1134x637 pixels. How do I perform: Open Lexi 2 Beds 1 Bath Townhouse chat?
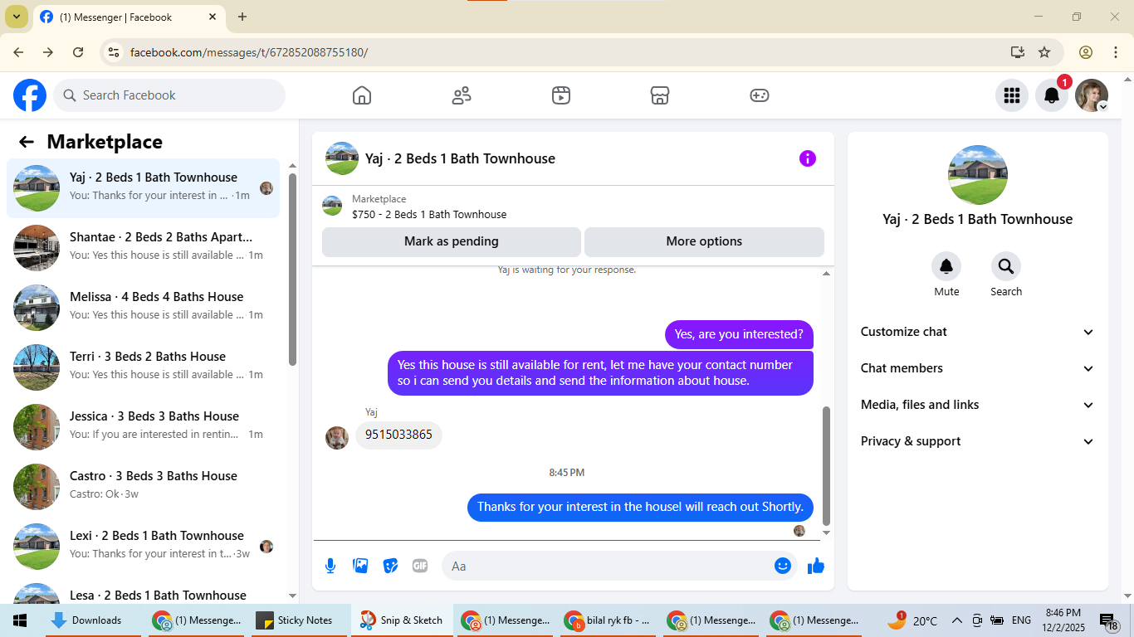[x=143, y=547]
